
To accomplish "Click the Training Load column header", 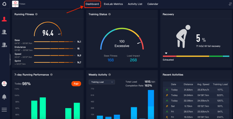I will click(220, 84).
